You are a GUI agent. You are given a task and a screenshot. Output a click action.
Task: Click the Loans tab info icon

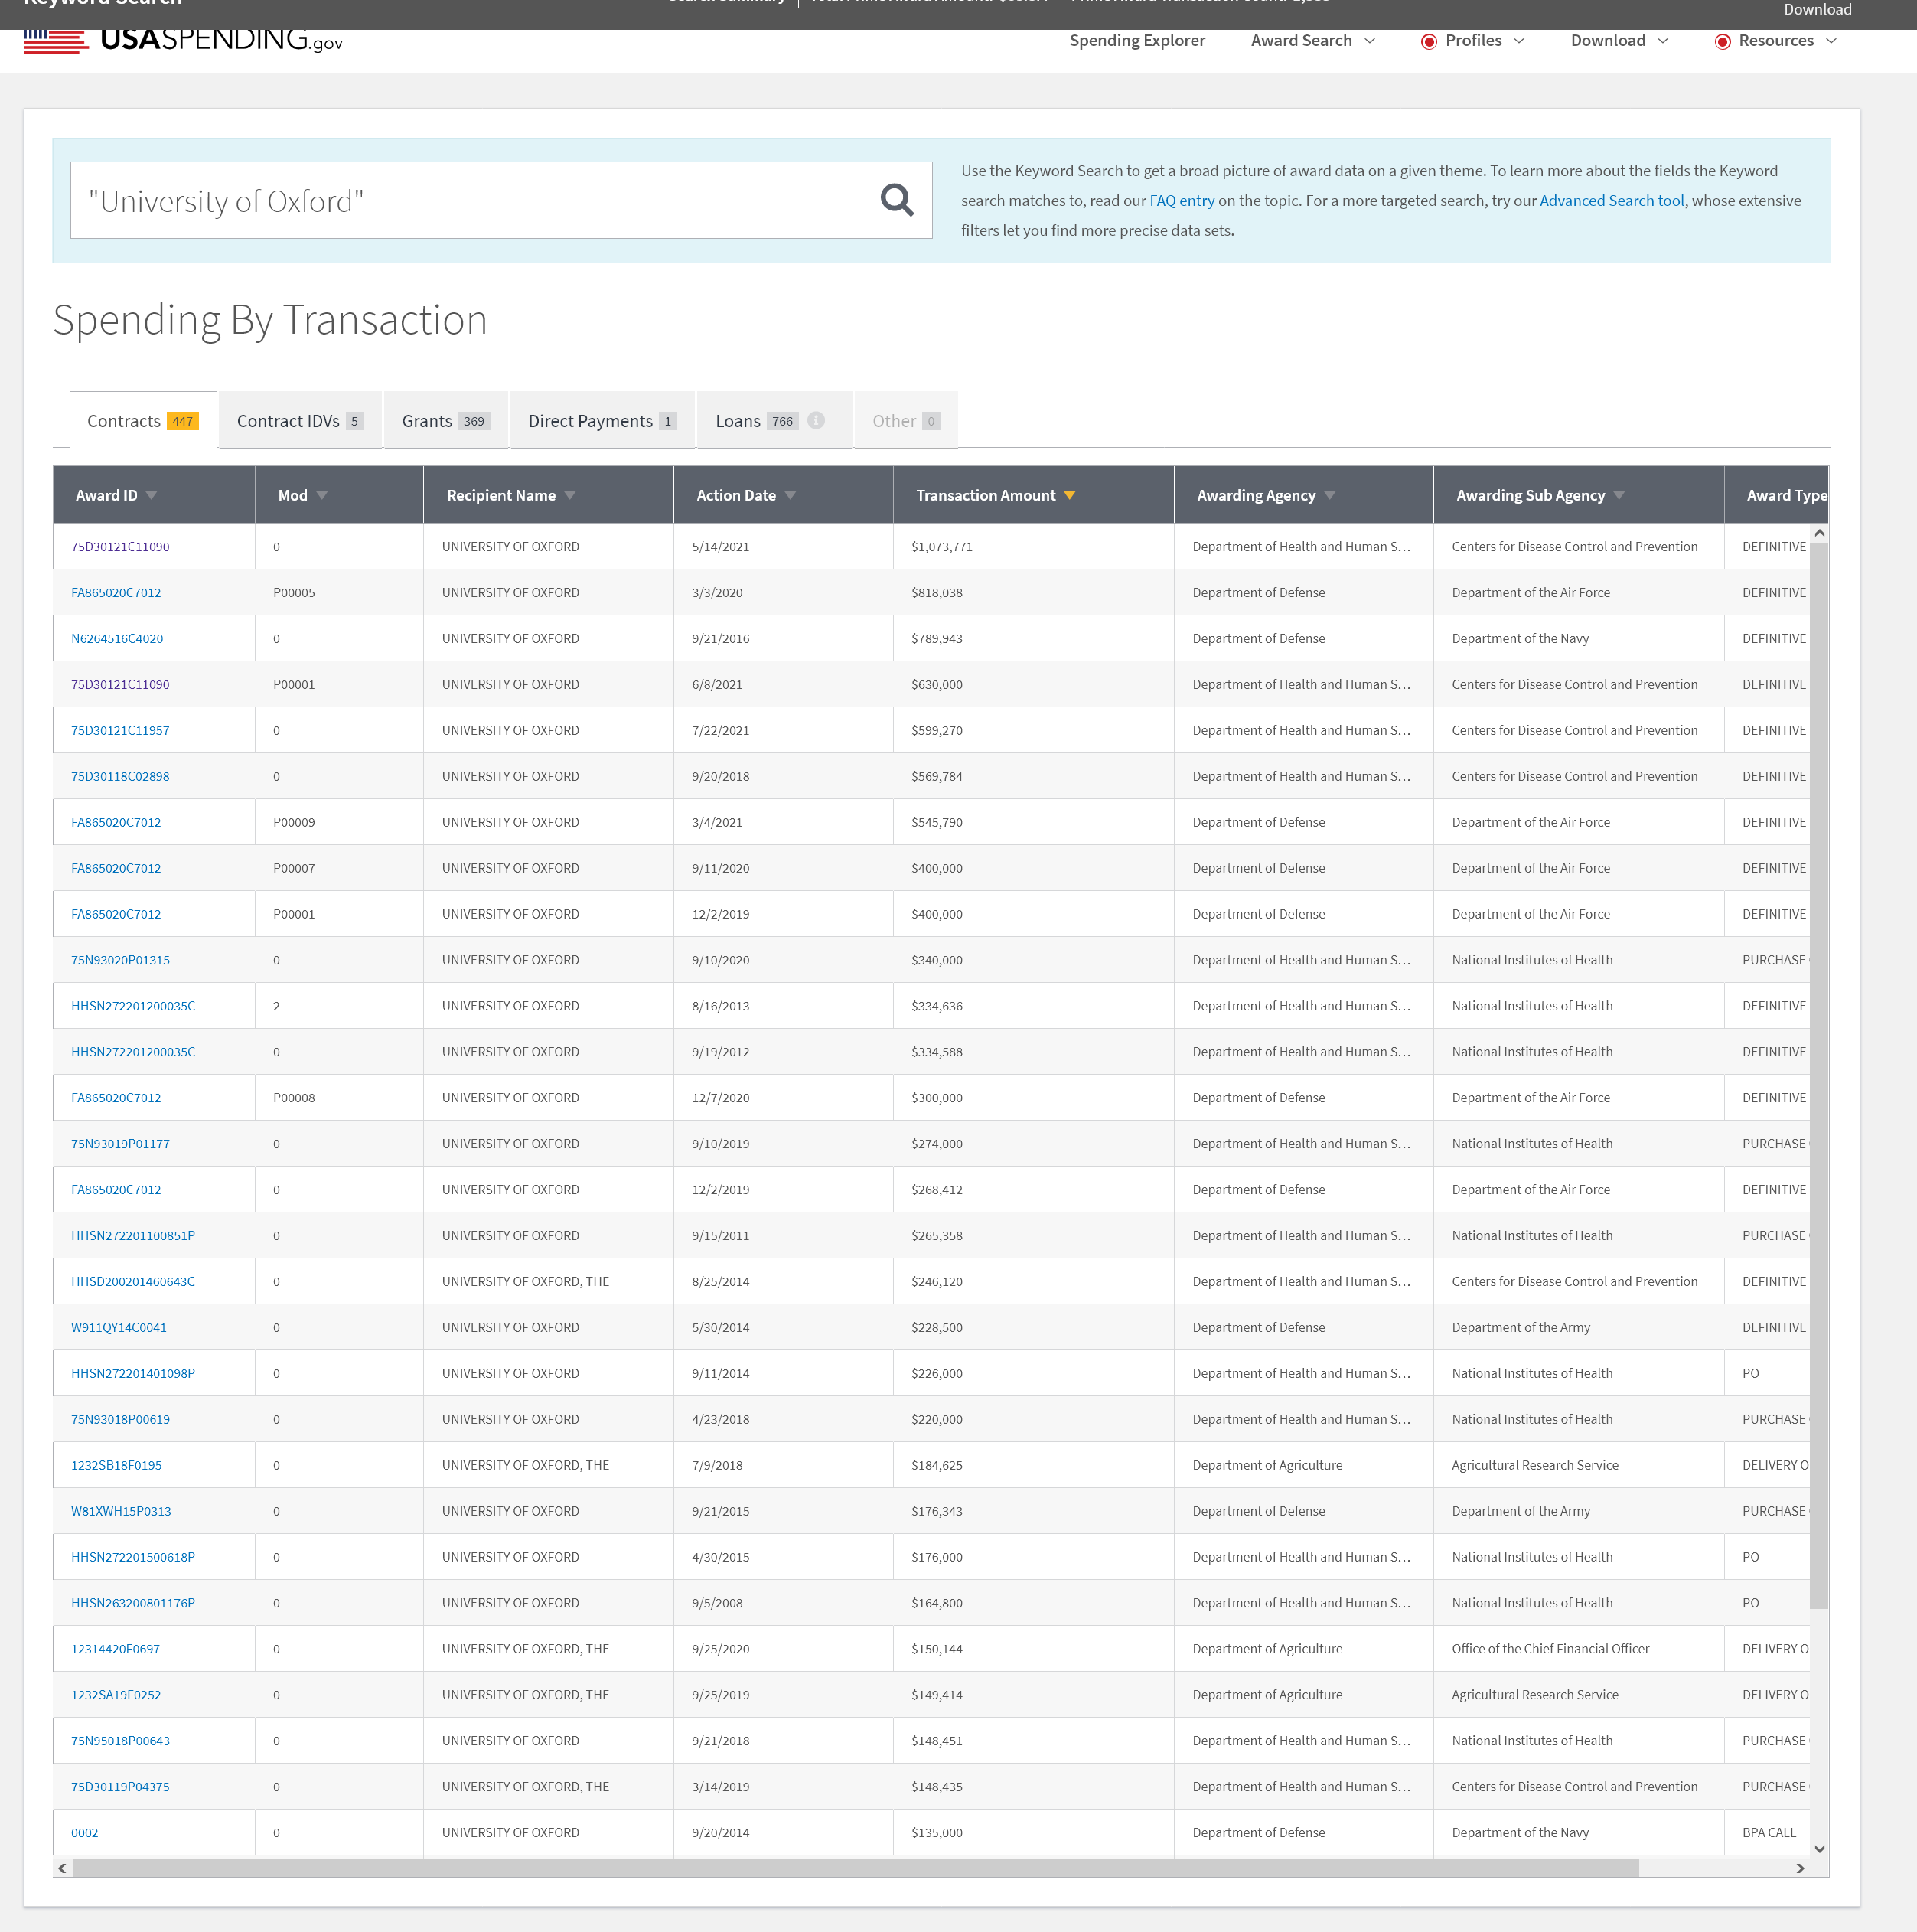(x=816, y=421)
